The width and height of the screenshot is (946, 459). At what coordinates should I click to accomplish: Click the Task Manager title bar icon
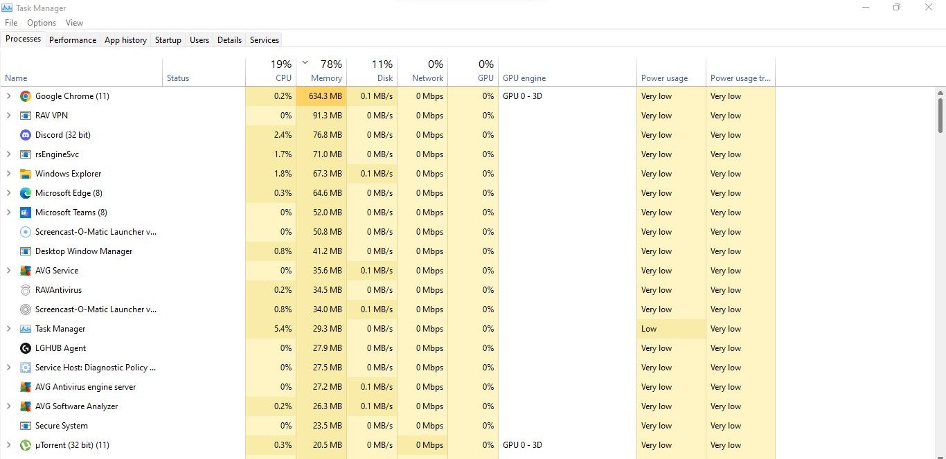[x=7, y=8]
